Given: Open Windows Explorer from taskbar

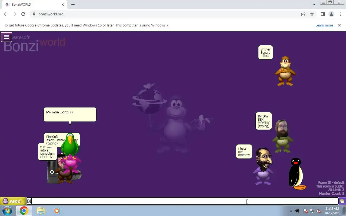Looking at the screenshot, I should pos(41,211).
